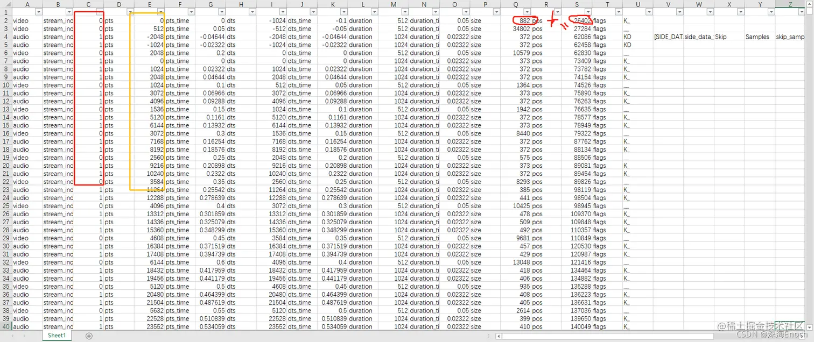814x342 pixels.
Task: Click cell S2 containing 26402
Action: [x=577, y=21]
